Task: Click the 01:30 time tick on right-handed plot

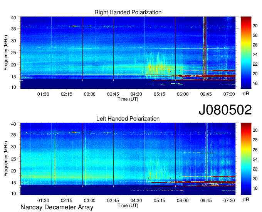Action: coord(43,94)
